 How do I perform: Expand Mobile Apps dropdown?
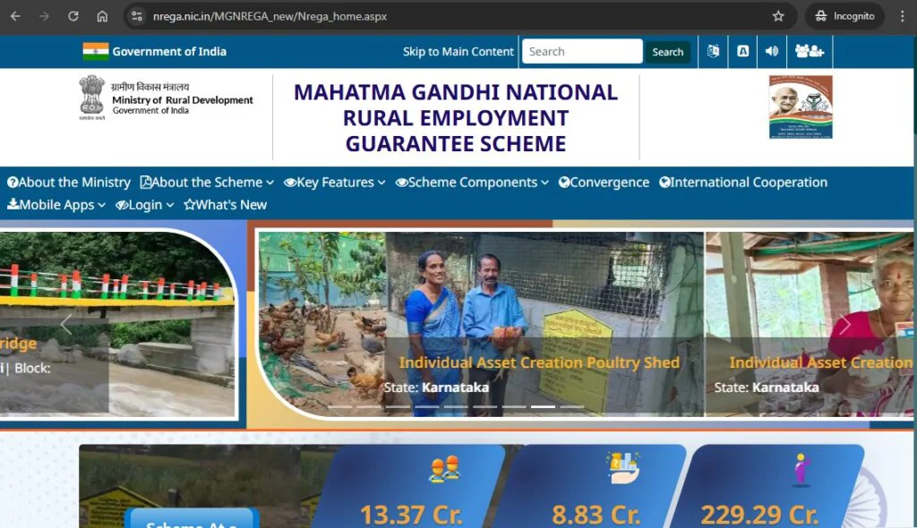click(x=56, y=205)
